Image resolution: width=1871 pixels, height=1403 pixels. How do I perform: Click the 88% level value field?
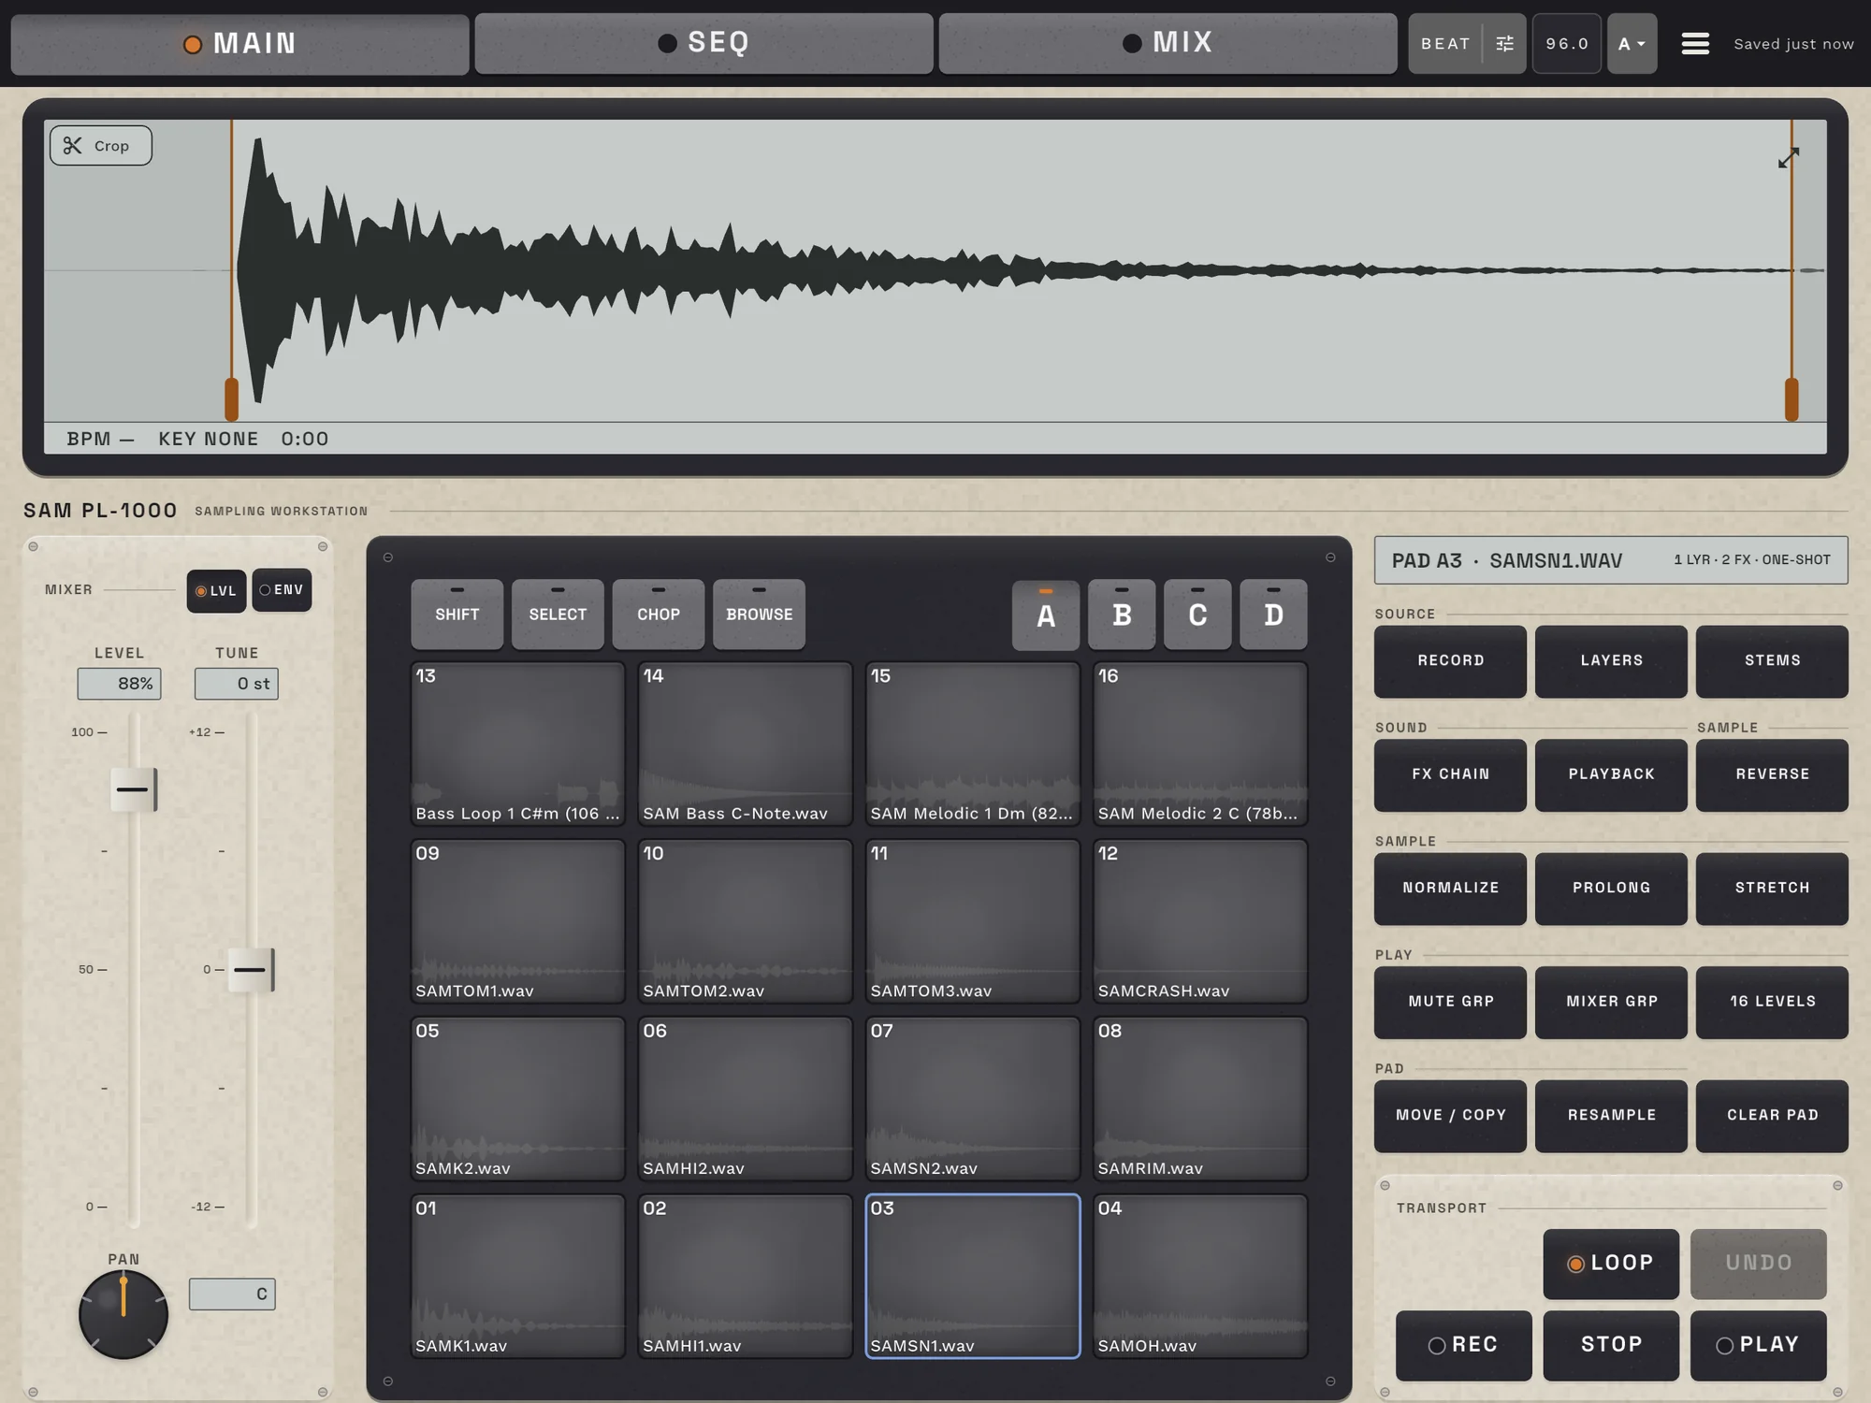click(119, 684)
